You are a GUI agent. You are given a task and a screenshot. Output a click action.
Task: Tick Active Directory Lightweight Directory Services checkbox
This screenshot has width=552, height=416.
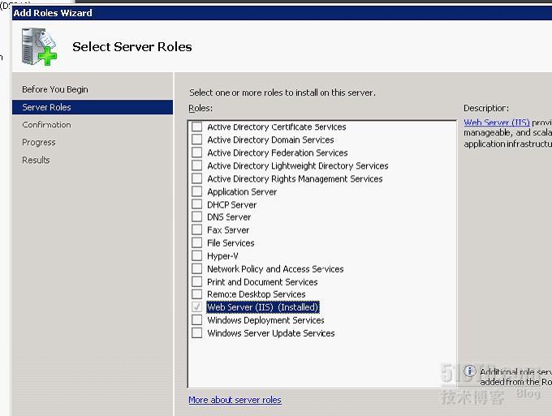coord(196,165)
